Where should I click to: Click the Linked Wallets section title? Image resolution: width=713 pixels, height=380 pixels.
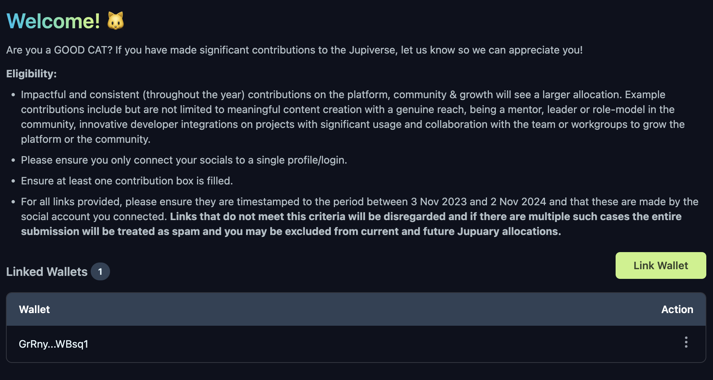(47, 271)
